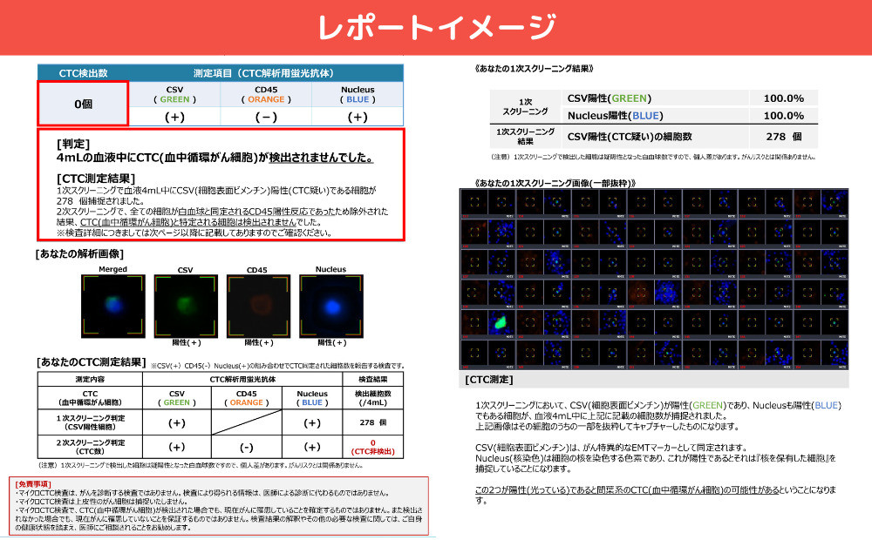Click the CTC検出数 table header
This screenshot has width=872, height=540.
click(83, 73)
